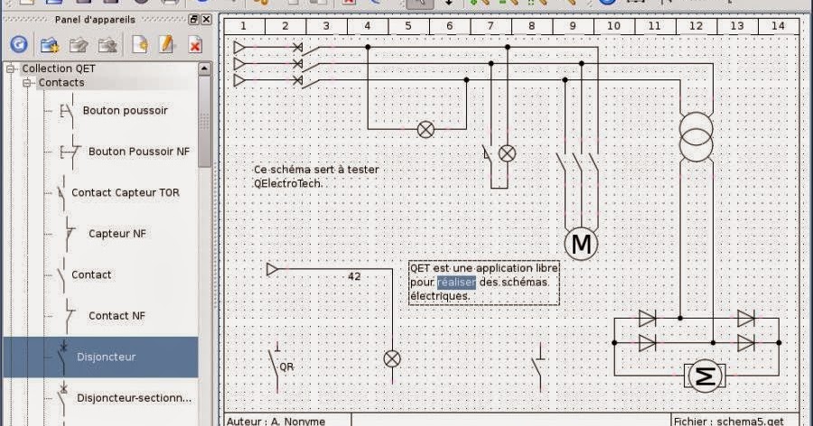
Task: Select the Contact NF element
Action: coord(117,316)
